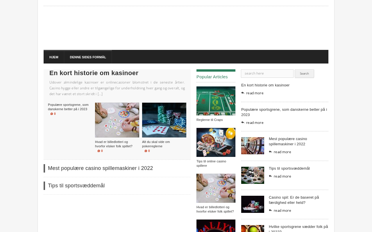Click the Popular Articles heading

(212, 77)
